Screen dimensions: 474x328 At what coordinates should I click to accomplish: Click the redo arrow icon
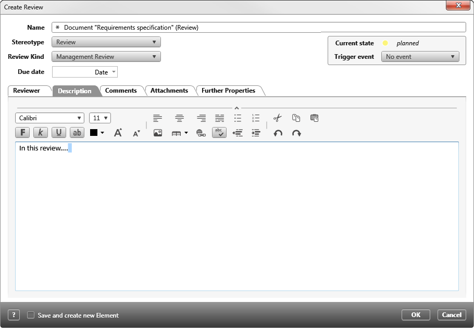[x=296, y=133]
